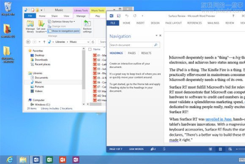Go up one level in Explorer

(x=44, y=42)
